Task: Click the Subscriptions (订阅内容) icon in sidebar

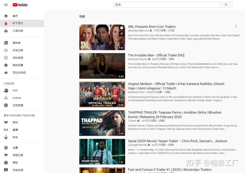Action: click(x=6, y=31)
